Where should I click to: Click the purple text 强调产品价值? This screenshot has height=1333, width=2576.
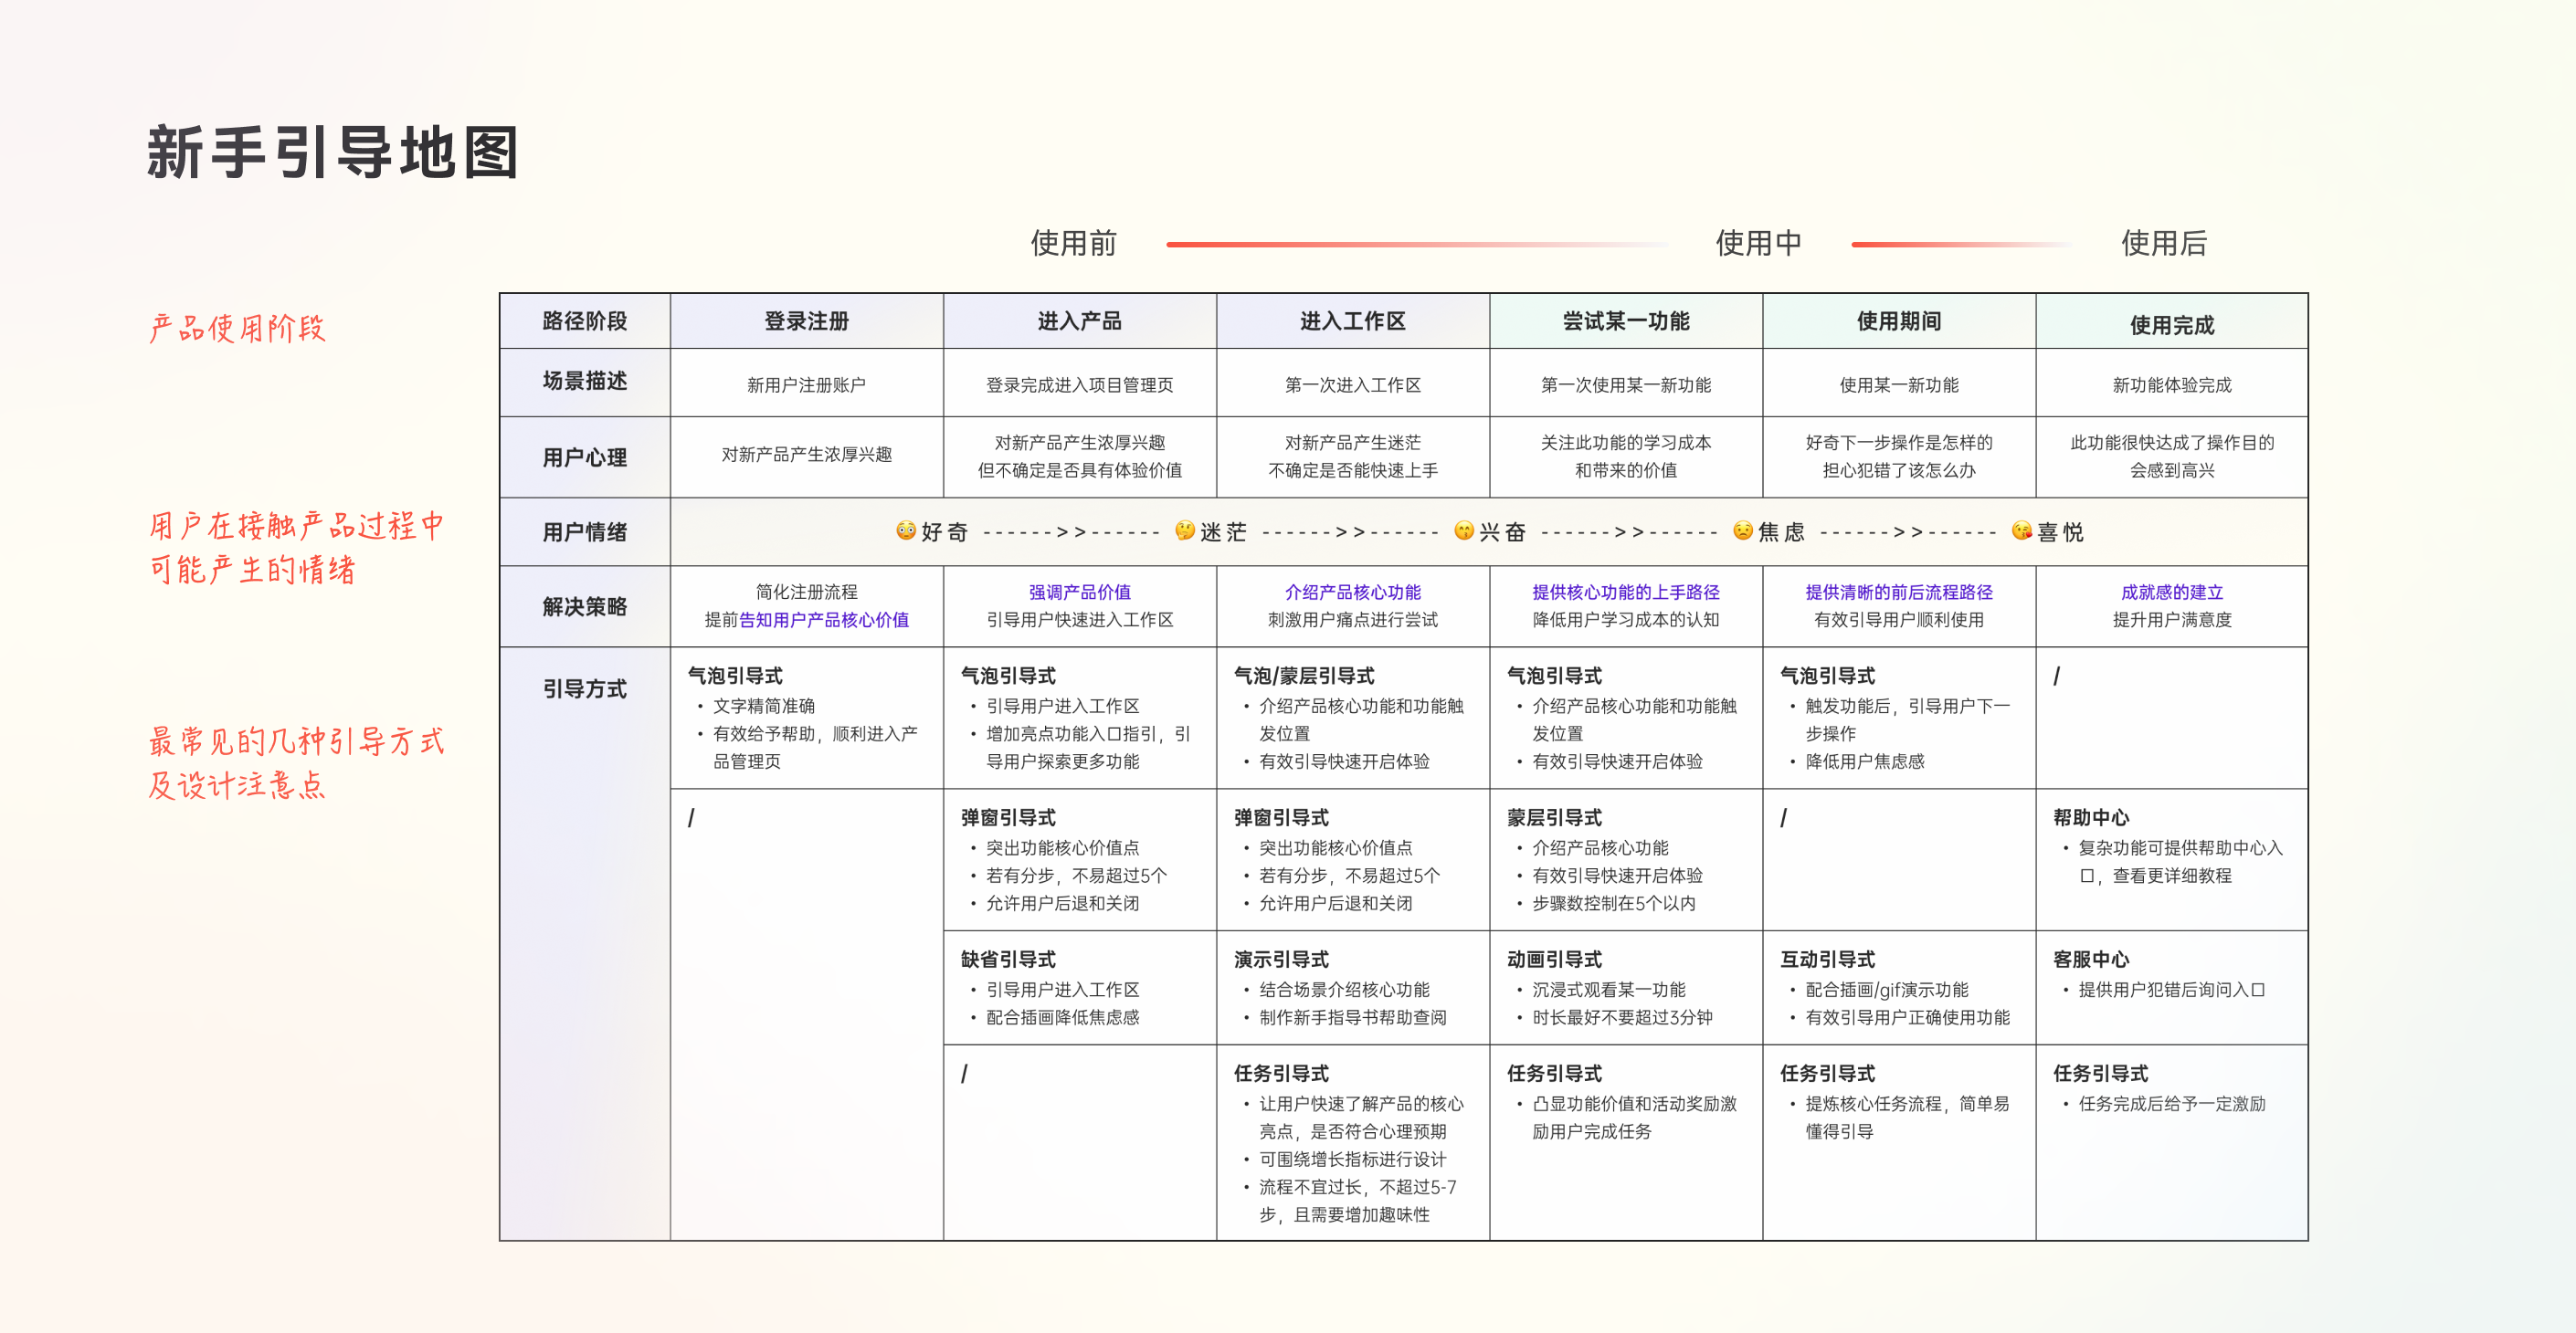tap(1079, 593)
